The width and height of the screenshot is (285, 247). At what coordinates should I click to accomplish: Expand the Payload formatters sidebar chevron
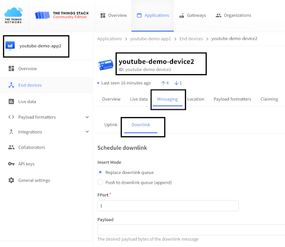tap(87, 117)
